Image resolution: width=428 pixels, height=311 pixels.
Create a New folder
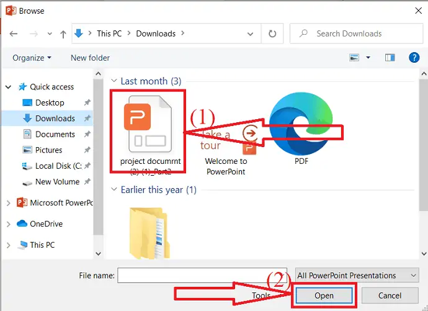click(x=90, y=58)
